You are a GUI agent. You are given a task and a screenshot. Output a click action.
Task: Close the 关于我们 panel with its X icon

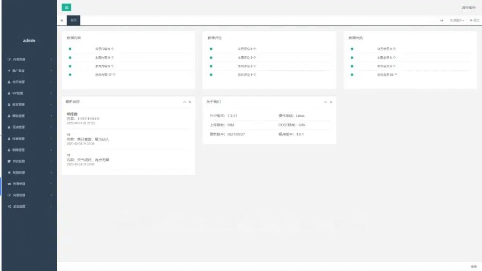pyautogui.click(x=331, y=102)
